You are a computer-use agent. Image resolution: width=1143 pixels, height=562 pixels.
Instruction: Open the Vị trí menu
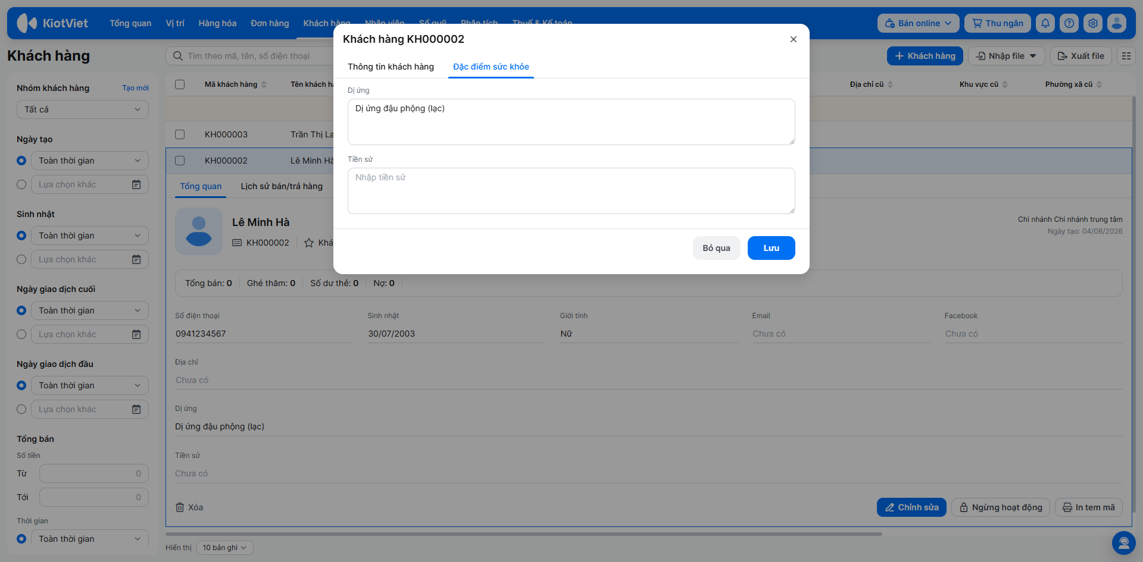coord(175,23)
